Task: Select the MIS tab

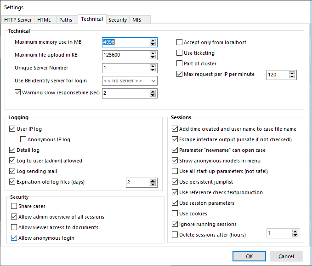Action: point(136,20)
